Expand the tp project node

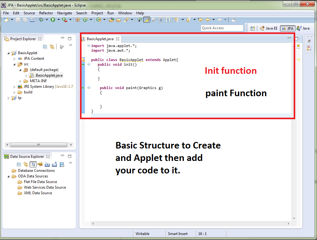click(8, 98)
